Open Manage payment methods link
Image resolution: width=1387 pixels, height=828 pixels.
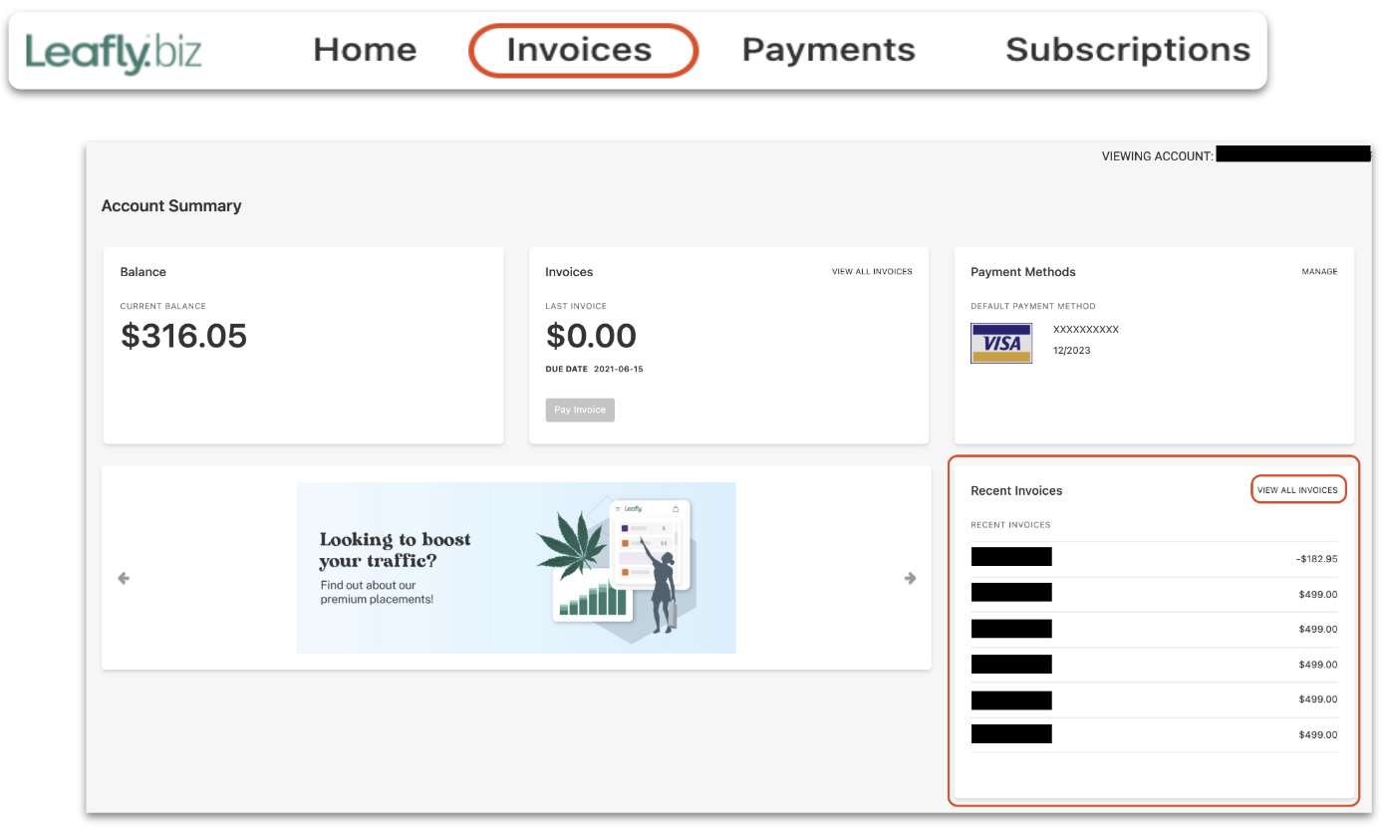coord(1319,271)
